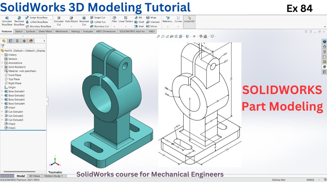Image resolution: width=327 pixels, height=183 pixels.
Task: Select Front Plane in the tree
Action: coord(13,75)
